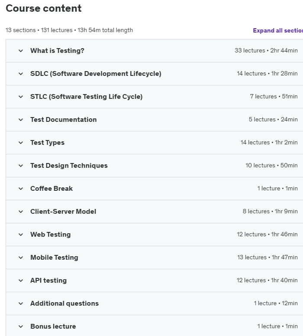Click the Course content heading
Screen dimensions: 303x336
point(44,8)
